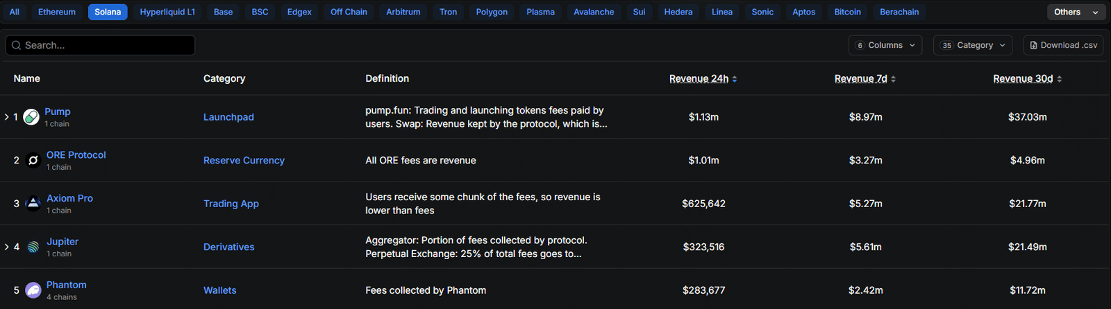This screenshot has width=1111, height=309.
Task: Click the "4 chains" label under Phantom
Action: pos(62,297)
